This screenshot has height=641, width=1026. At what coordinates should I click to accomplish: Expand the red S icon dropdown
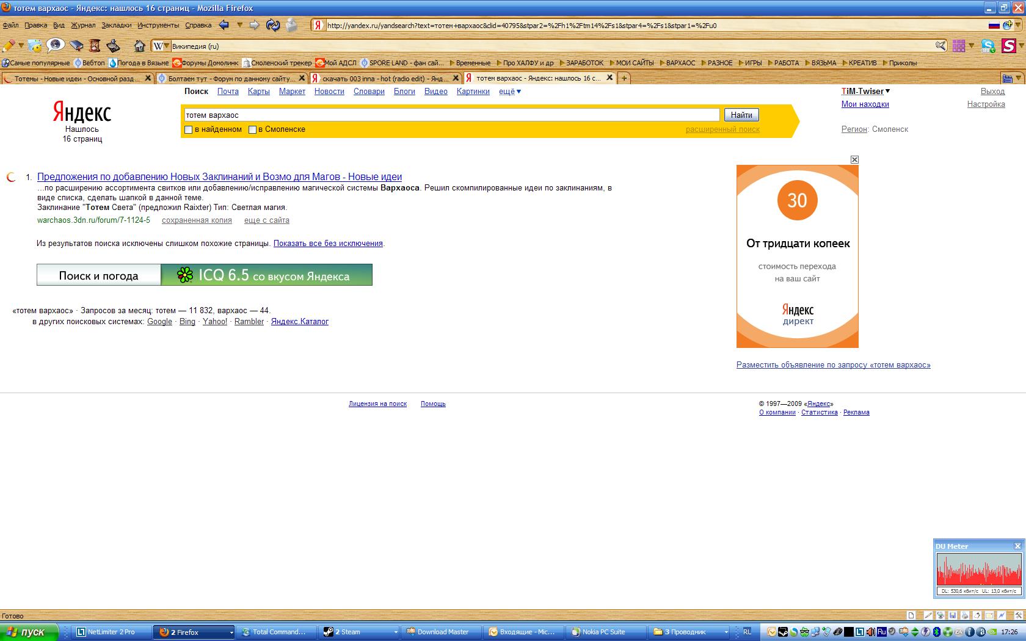[x=1021, y=46]
